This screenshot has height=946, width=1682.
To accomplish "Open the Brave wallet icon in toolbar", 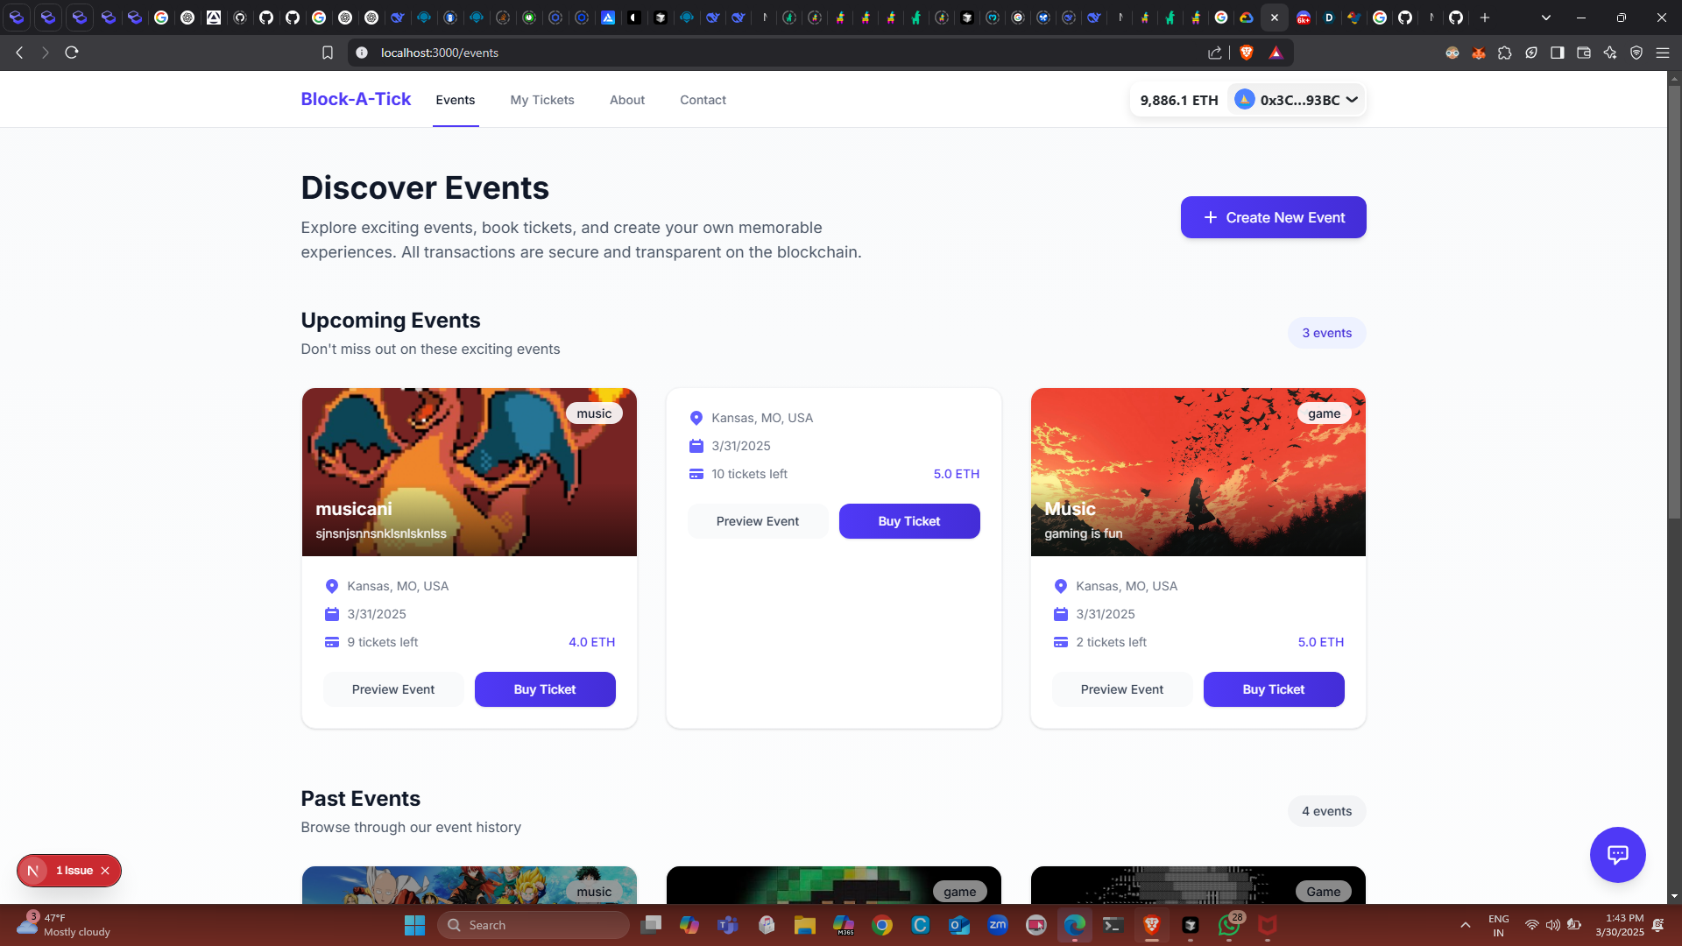I will [1583, 53].
